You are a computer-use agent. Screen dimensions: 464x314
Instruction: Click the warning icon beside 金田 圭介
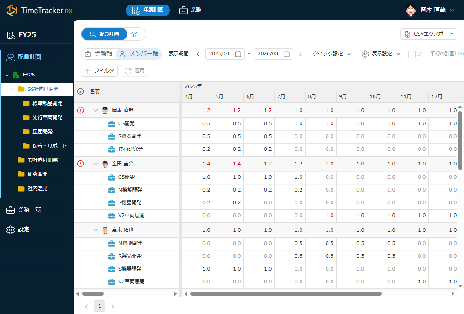(x=80, y=164)
